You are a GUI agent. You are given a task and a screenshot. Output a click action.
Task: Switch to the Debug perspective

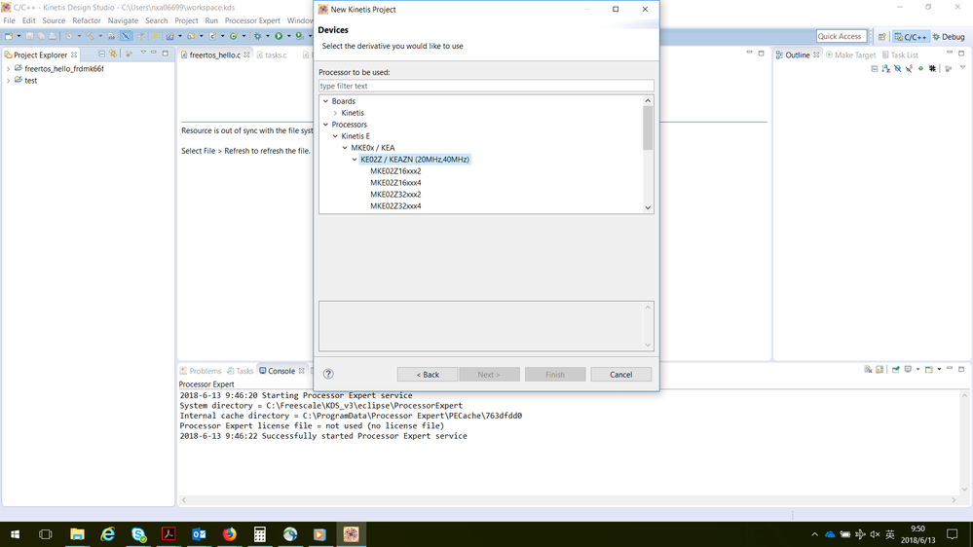pos(949,37)
